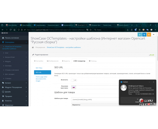
Task: Click the browser back arrow
Action: click(x=3, y=30)
